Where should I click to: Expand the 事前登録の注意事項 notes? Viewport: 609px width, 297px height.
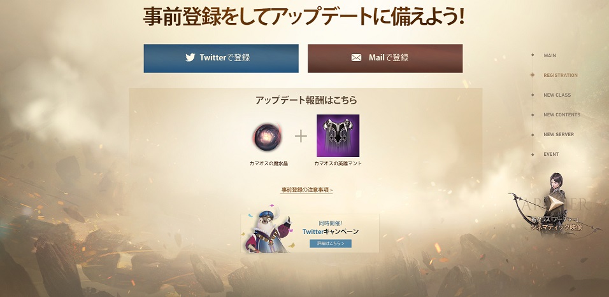307,190
